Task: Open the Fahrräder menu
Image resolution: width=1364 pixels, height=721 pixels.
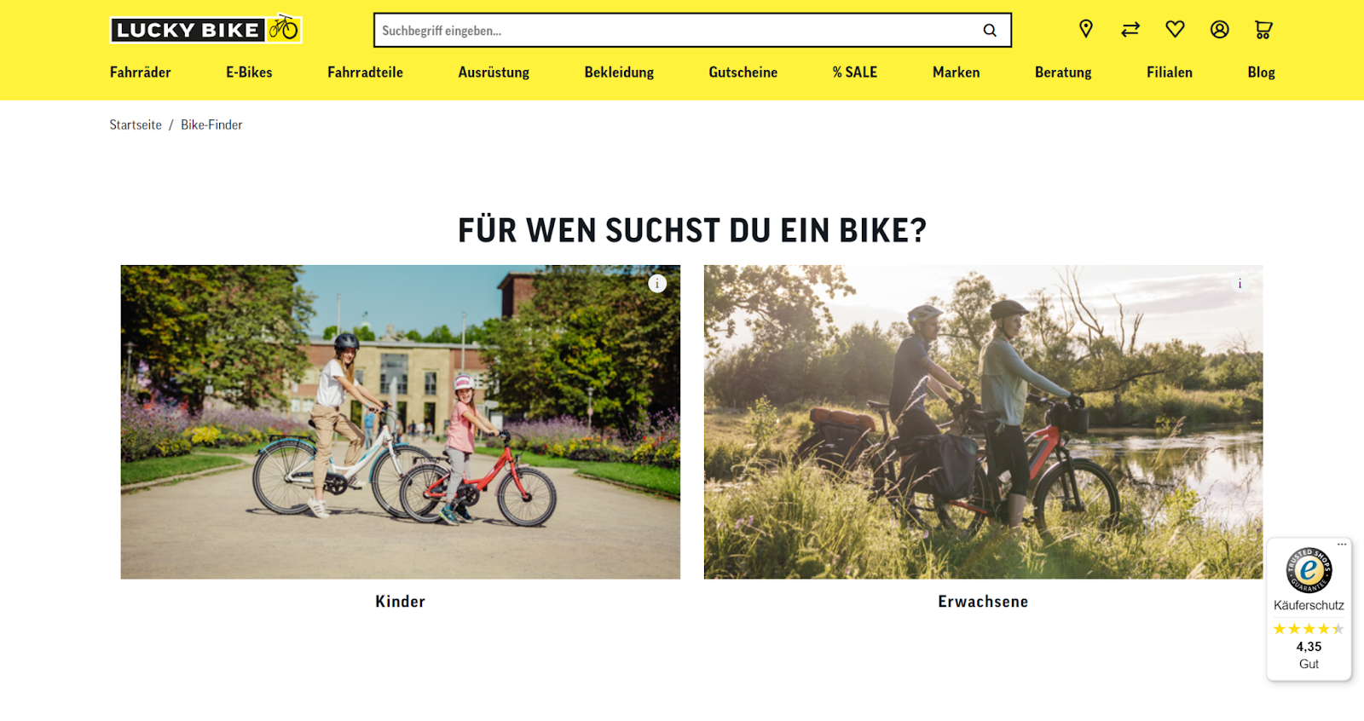Action: click(x=141, y=72)
